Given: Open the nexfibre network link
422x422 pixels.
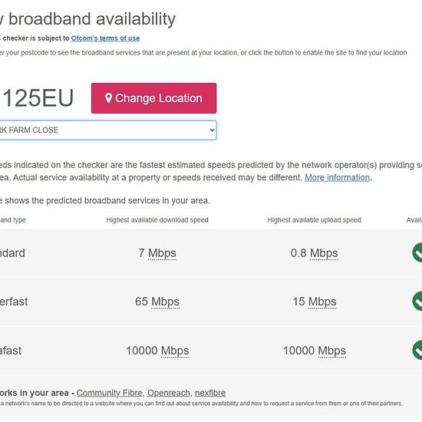Looking at the screenshot, I should click(210, 393).
